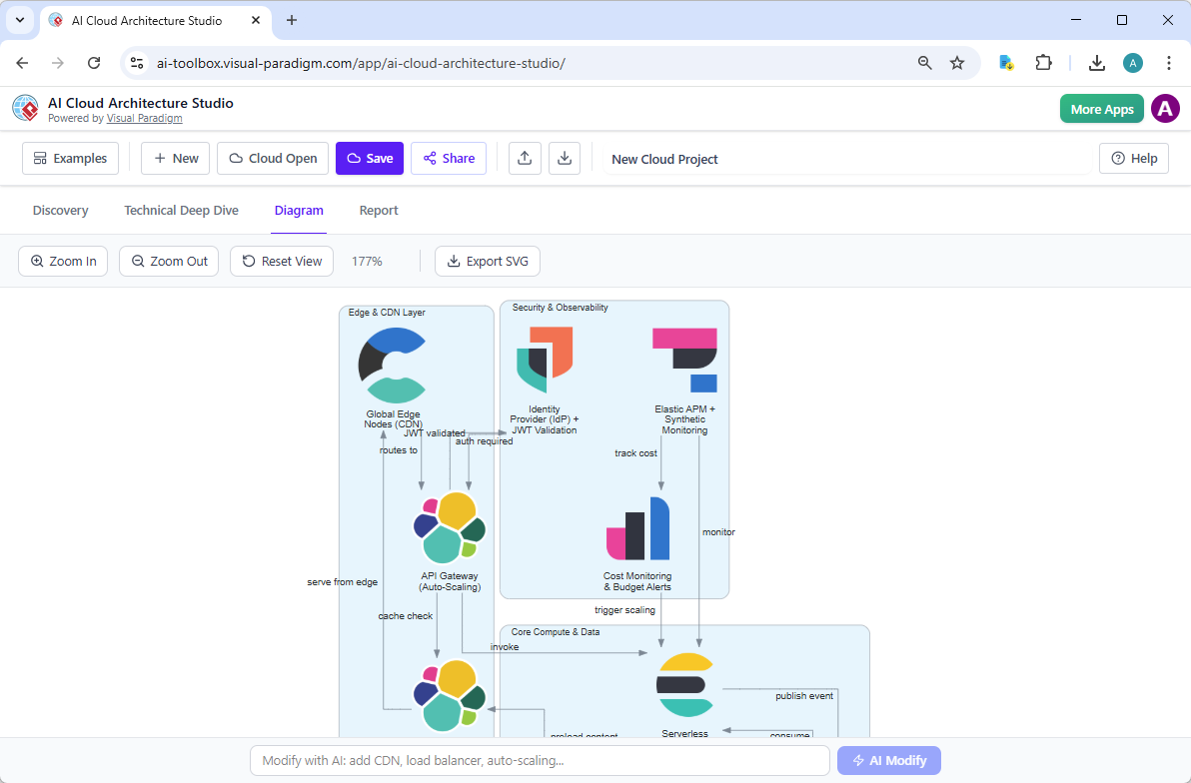
Task: Click the browser extensions puzzle icon
Action: 1043,62
